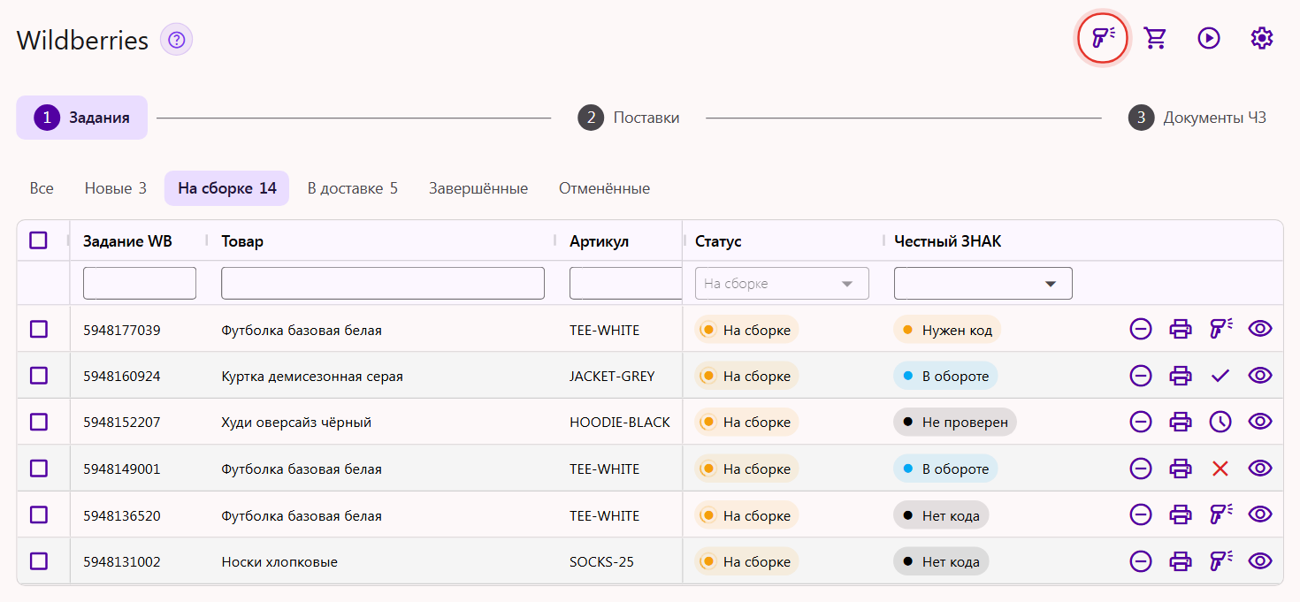Switch to the Новые tab

pyautogui.click(x=116, y=188)
